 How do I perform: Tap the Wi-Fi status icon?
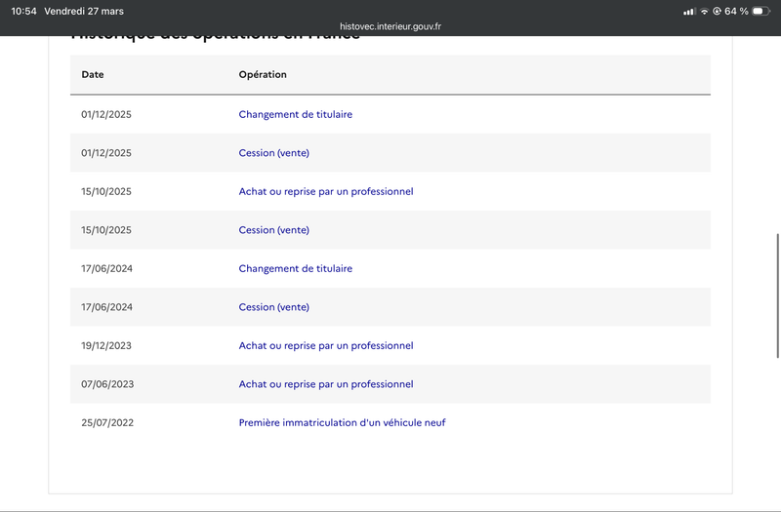[704, 11]
